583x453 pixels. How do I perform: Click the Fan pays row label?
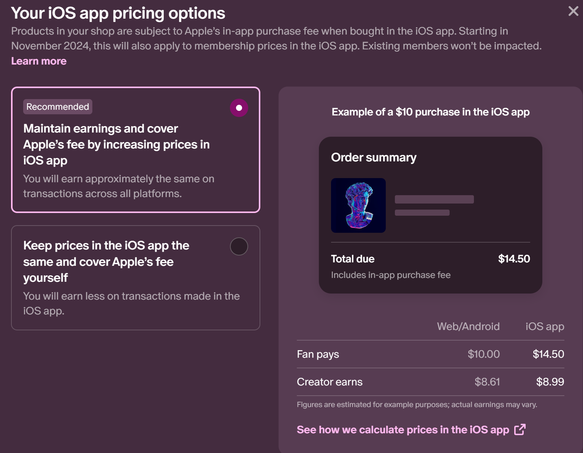(318, 354)
